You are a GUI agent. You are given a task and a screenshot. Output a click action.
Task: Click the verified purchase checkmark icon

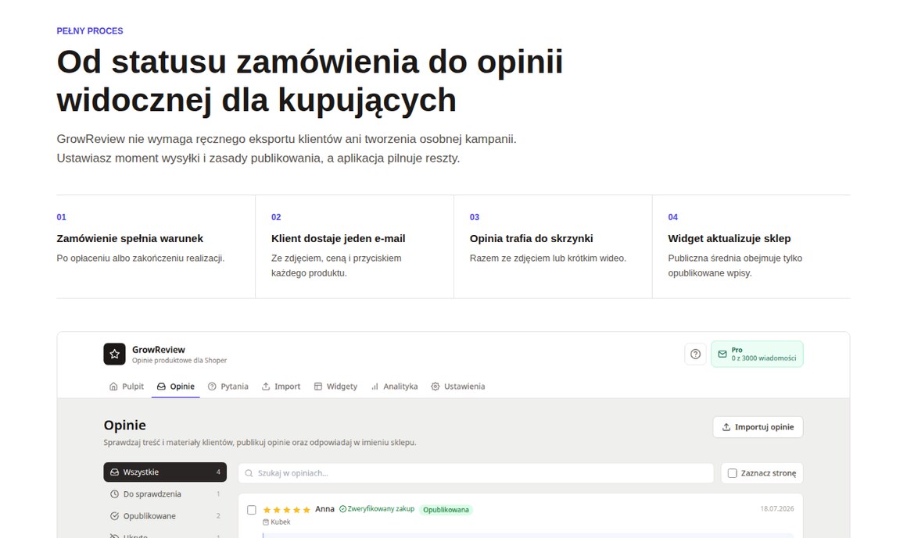[x=342, y=509]
